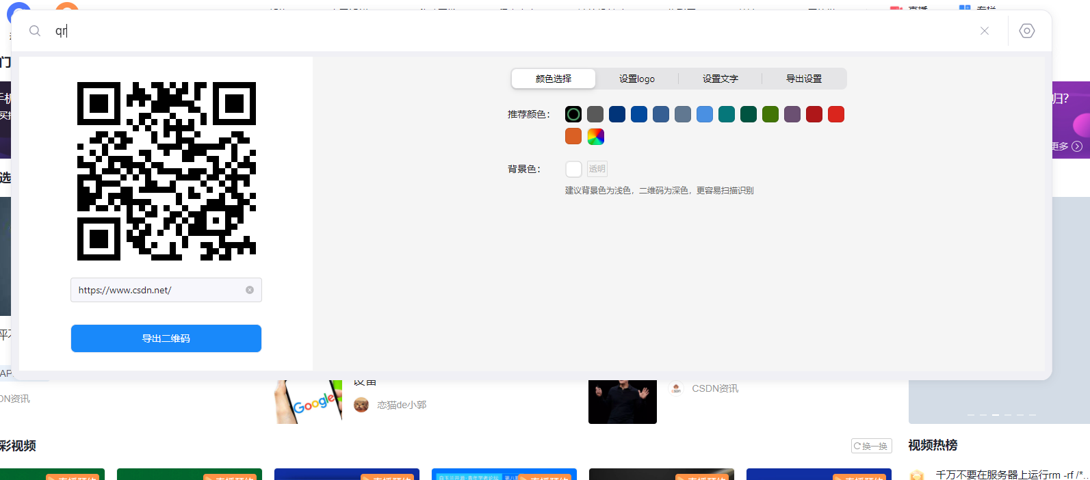Open the speaker on stage thumbnail
Screen dimensions: 1090x480
pyautogui.click(x=623, y=402)
